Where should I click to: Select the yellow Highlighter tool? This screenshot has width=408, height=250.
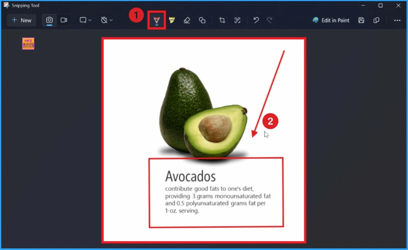[172, 20]
